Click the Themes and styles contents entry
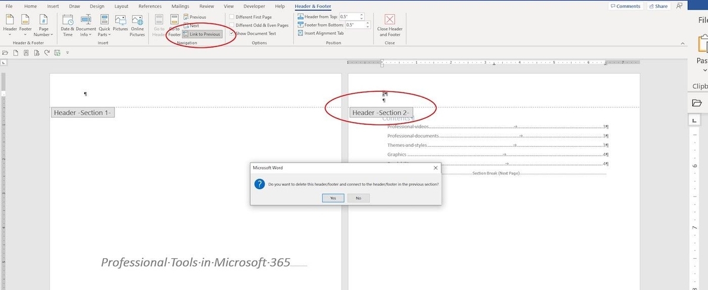 (497, 145)
